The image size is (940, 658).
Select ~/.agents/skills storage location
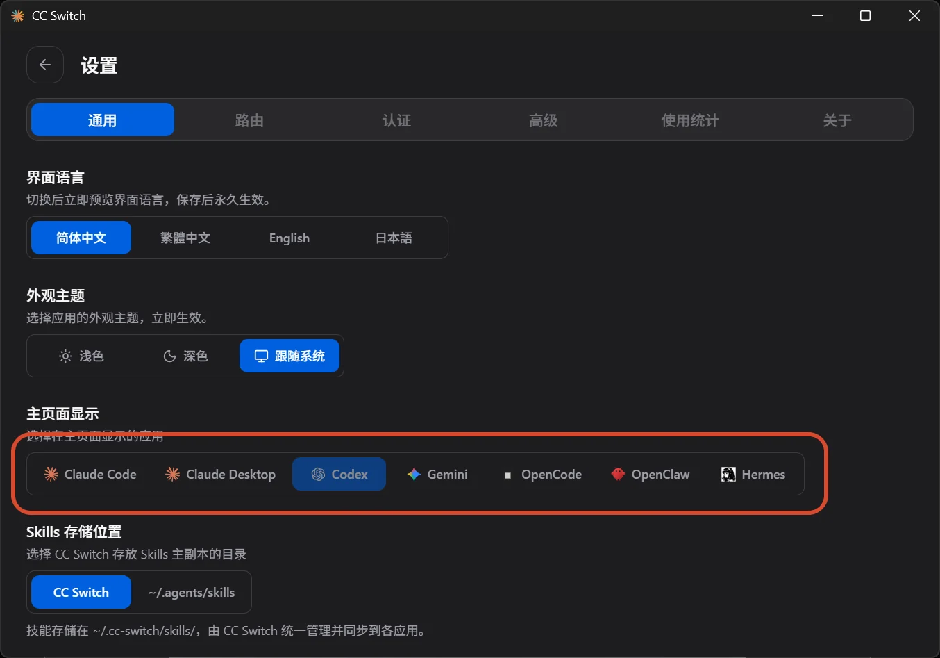point(192,592)
